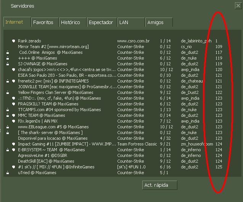
Task: Click [sK's] 4FUN 1.0 game entry
Action: (x=131, y=167)
